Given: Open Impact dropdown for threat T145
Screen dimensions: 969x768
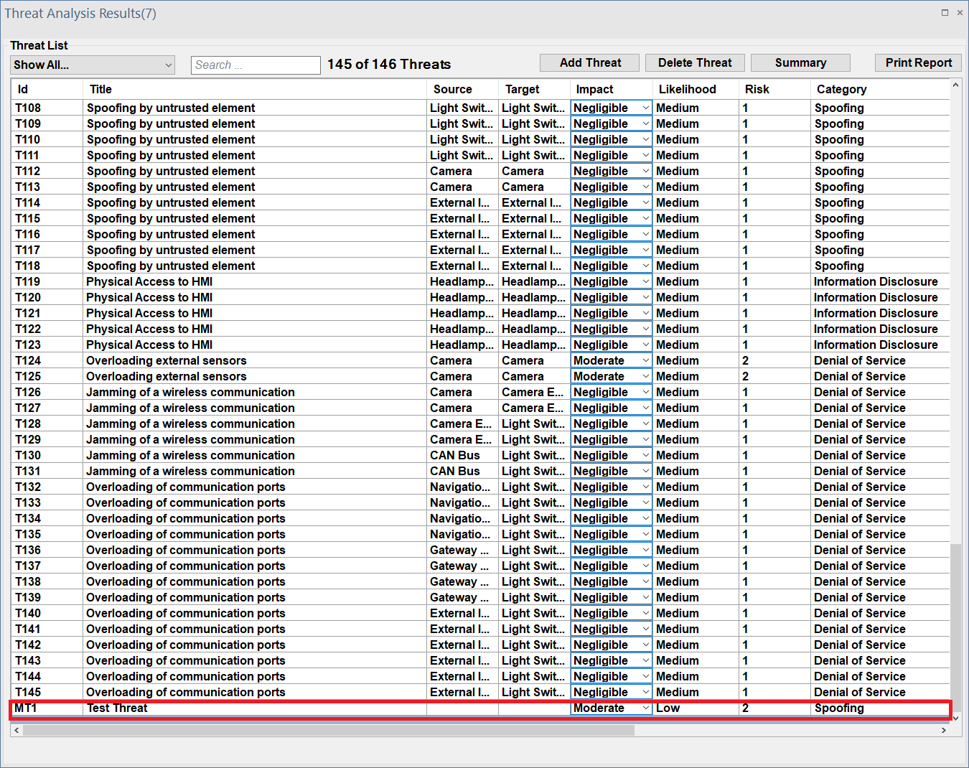Looking at the screenshot, I should 645,693.
